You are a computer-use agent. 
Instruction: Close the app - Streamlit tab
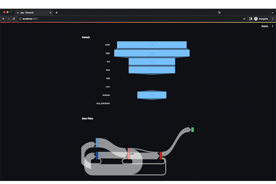(x=50, y=12)
